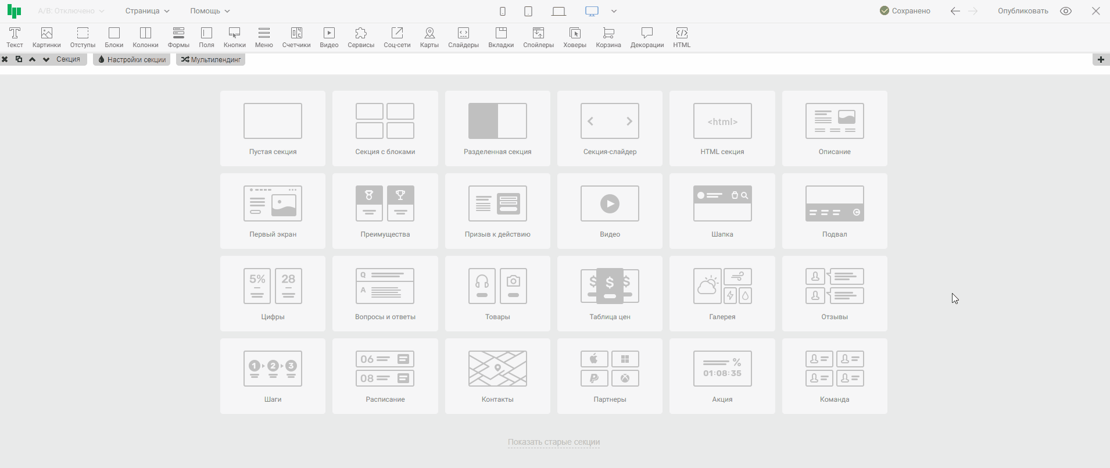The width and height of the screenshot is (1110, 468).
Task: Select the HTML widget icon
Action: (x=682, y=37)
